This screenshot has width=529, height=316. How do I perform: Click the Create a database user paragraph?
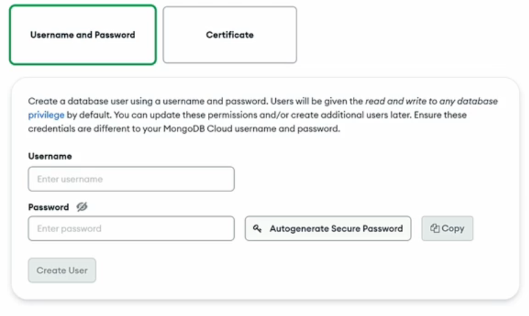click(x=263, y=115)
